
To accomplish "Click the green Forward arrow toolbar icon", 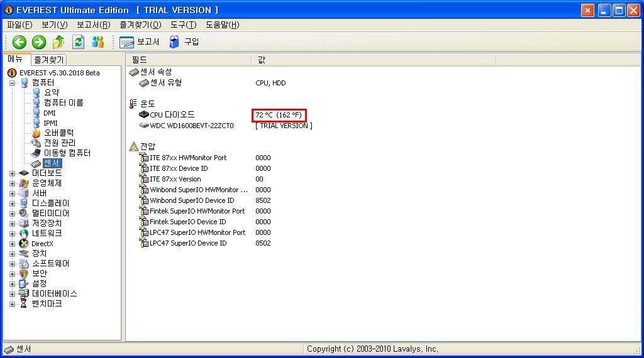I will coord(38,42).
